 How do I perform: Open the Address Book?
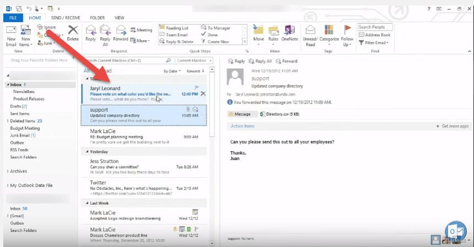[x=374, y=35]
